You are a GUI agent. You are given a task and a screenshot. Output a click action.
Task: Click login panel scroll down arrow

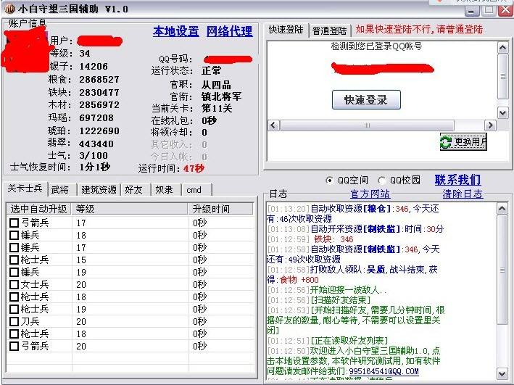pos(503,113)
